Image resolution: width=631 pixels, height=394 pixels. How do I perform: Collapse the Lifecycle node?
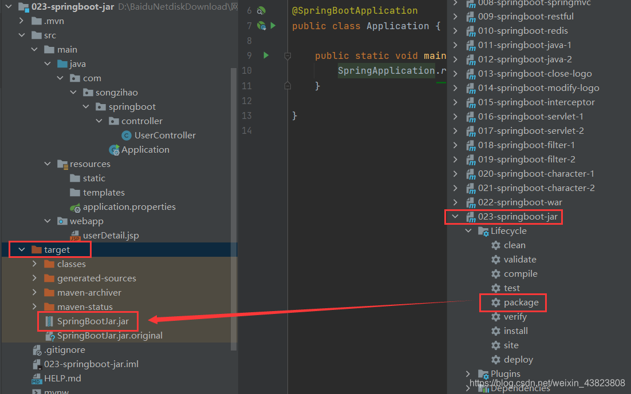[x=468, y=230]
